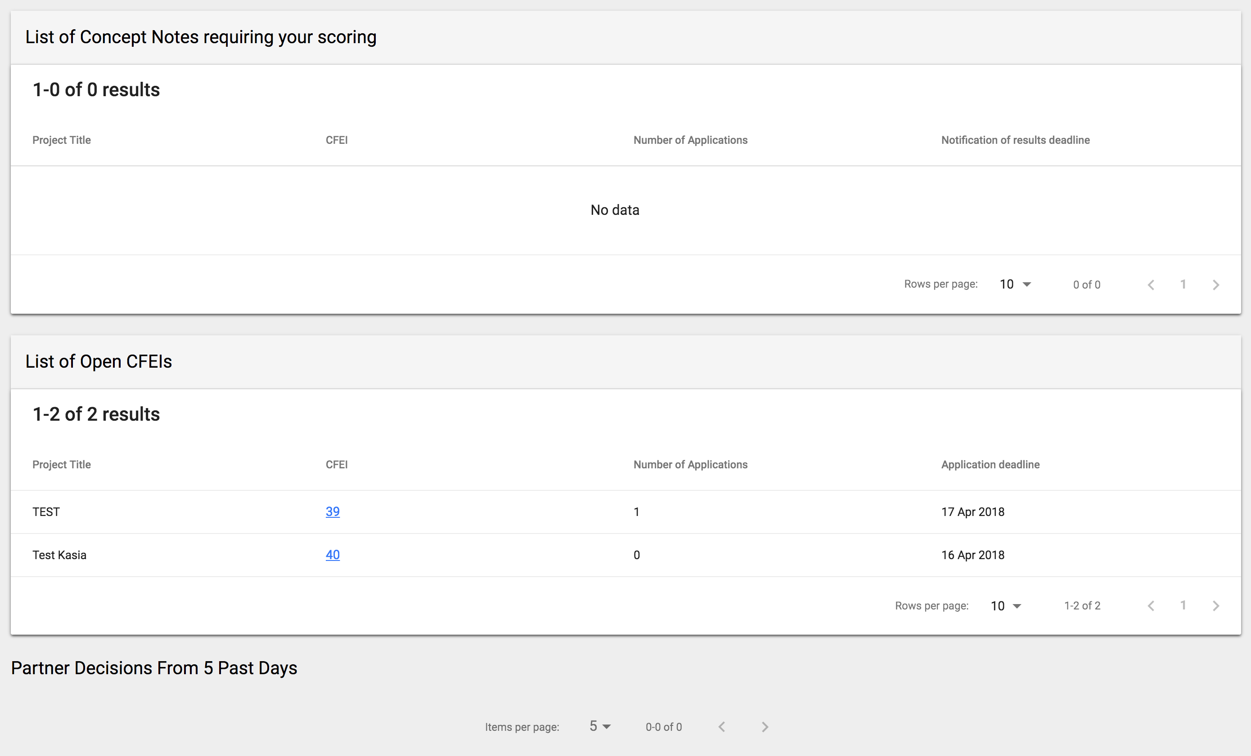Open rows per page dropdown in Open CFEIs

(x=1006, y=606)
